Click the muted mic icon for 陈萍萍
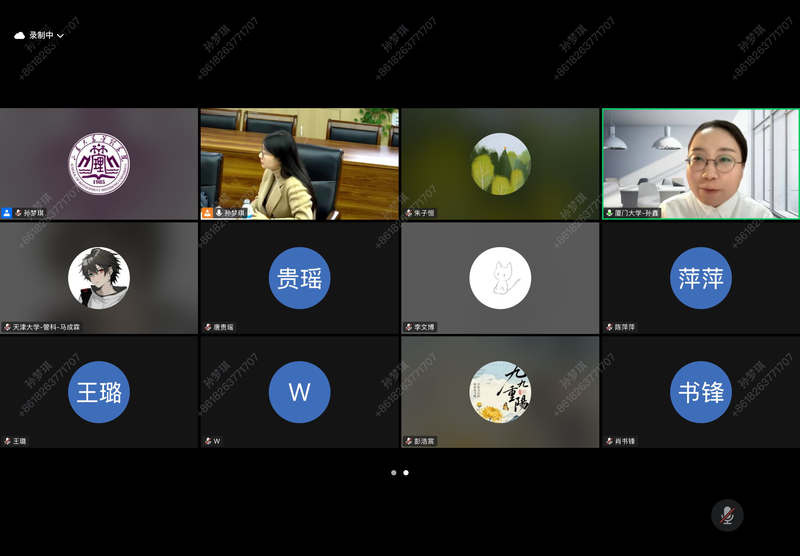This screenshot has height=556, width=800. click(x=609, y=327)
